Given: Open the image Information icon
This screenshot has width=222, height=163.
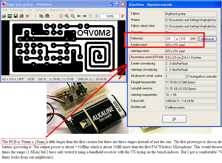Looking at the screenshot, I should tap(61, 16).
